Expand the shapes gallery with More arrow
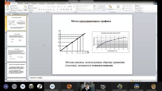 tap(106, 10)
